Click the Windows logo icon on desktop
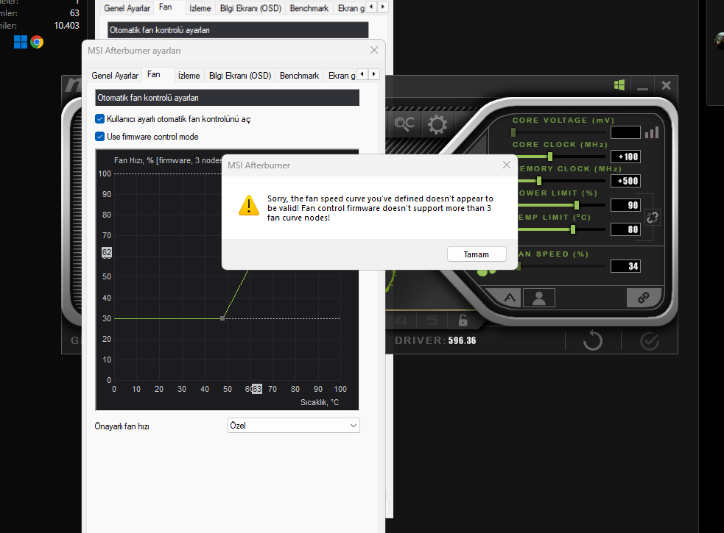This screenshot has height=533, width=724. (21, 42)
